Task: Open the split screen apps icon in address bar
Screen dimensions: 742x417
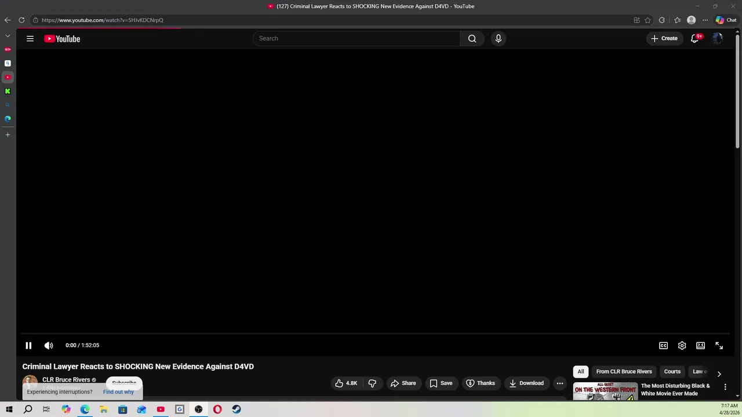Action: (x=636, y=20)
